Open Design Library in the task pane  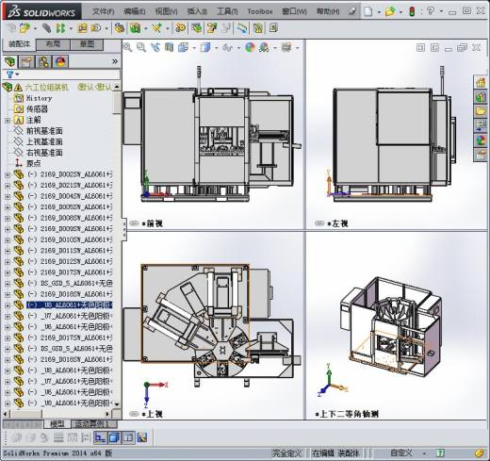[481, 97]
